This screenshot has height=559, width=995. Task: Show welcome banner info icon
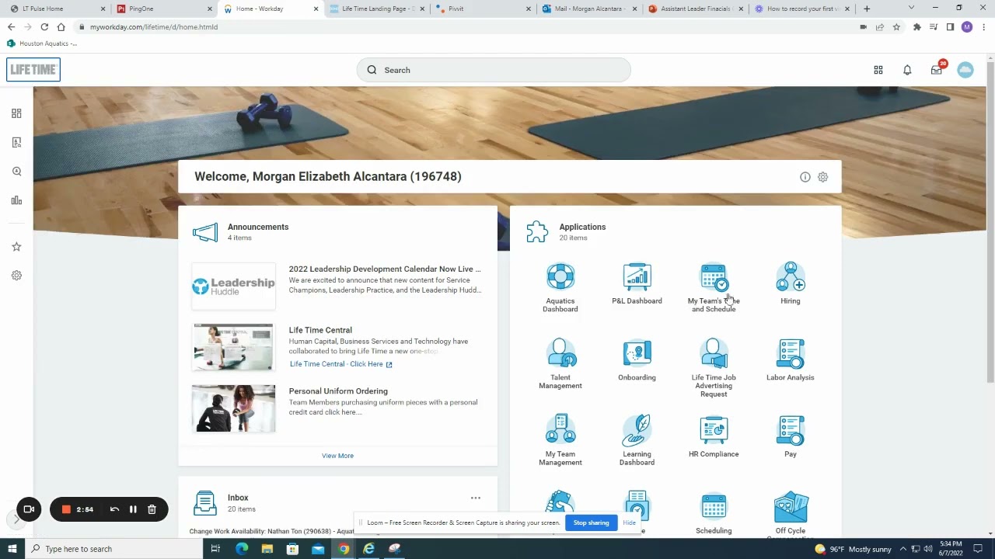tap(805, 177)
